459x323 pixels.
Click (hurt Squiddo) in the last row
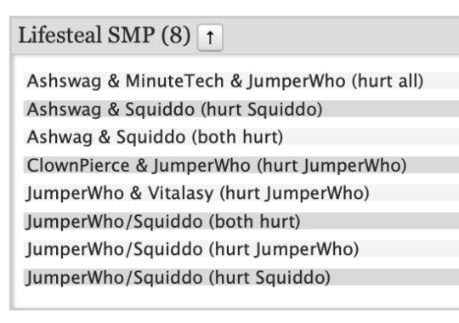269,277
